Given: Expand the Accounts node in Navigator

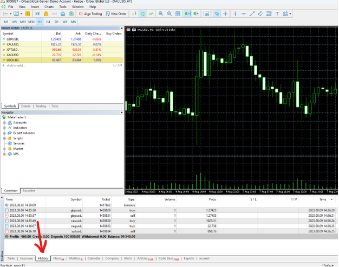Looking at the screenshot, I should (4, 123).
